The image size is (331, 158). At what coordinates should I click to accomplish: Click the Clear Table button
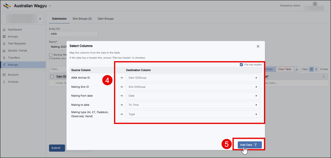(x=285, y=69)
